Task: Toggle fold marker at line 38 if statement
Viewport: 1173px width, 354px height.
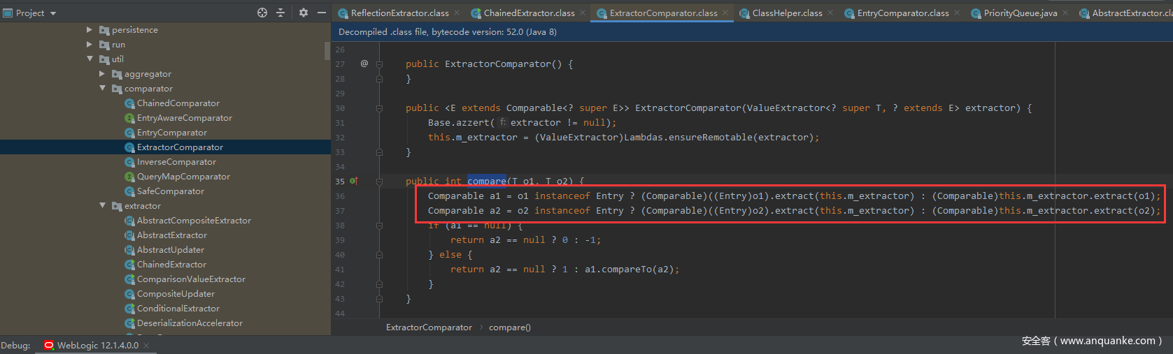Action: click(379, 226)
